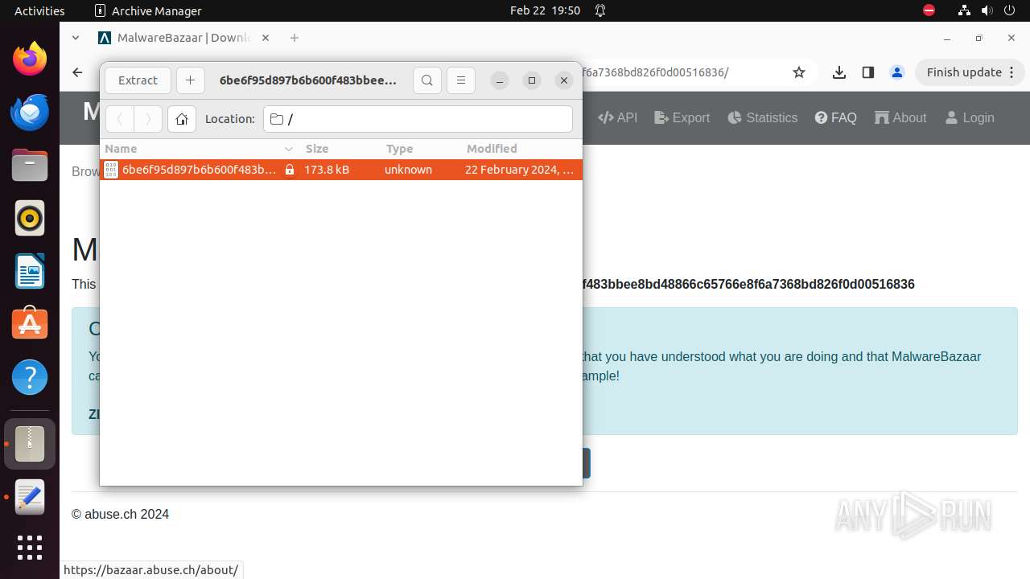Open the power menu icon
This screenshot has width=1030, height=579.
click(x=1008, y=10)
